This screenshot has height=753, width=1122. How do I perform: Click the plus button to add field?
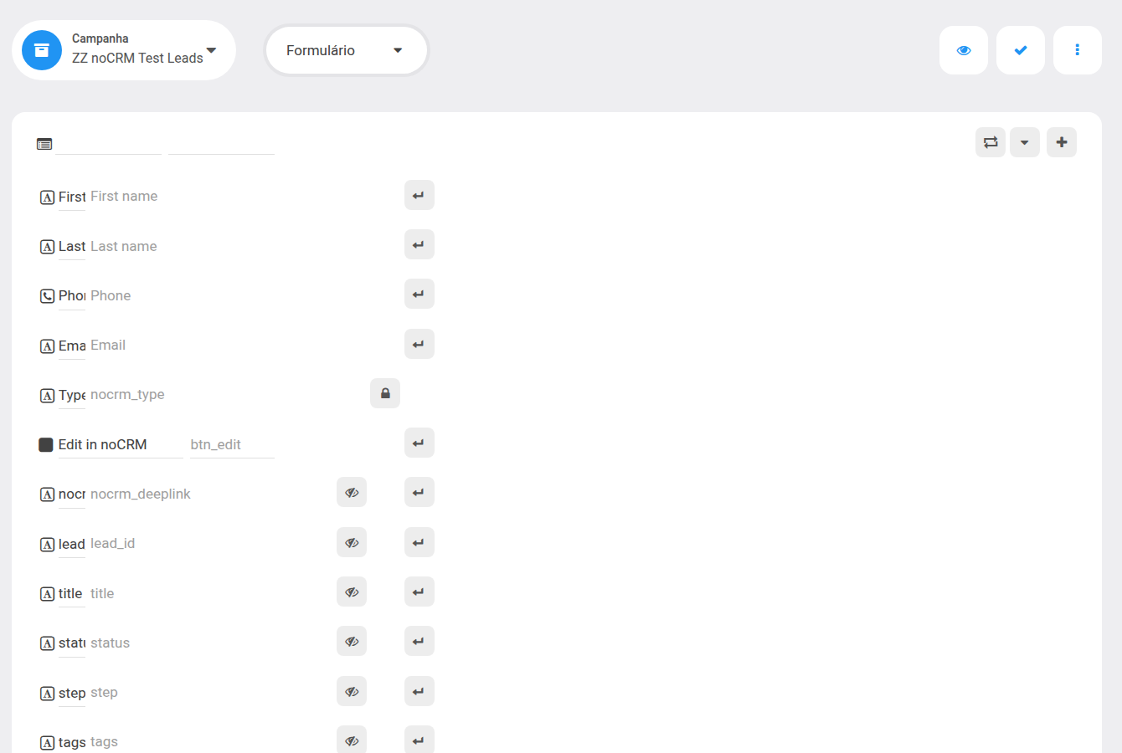click(x=1062, y=142)
